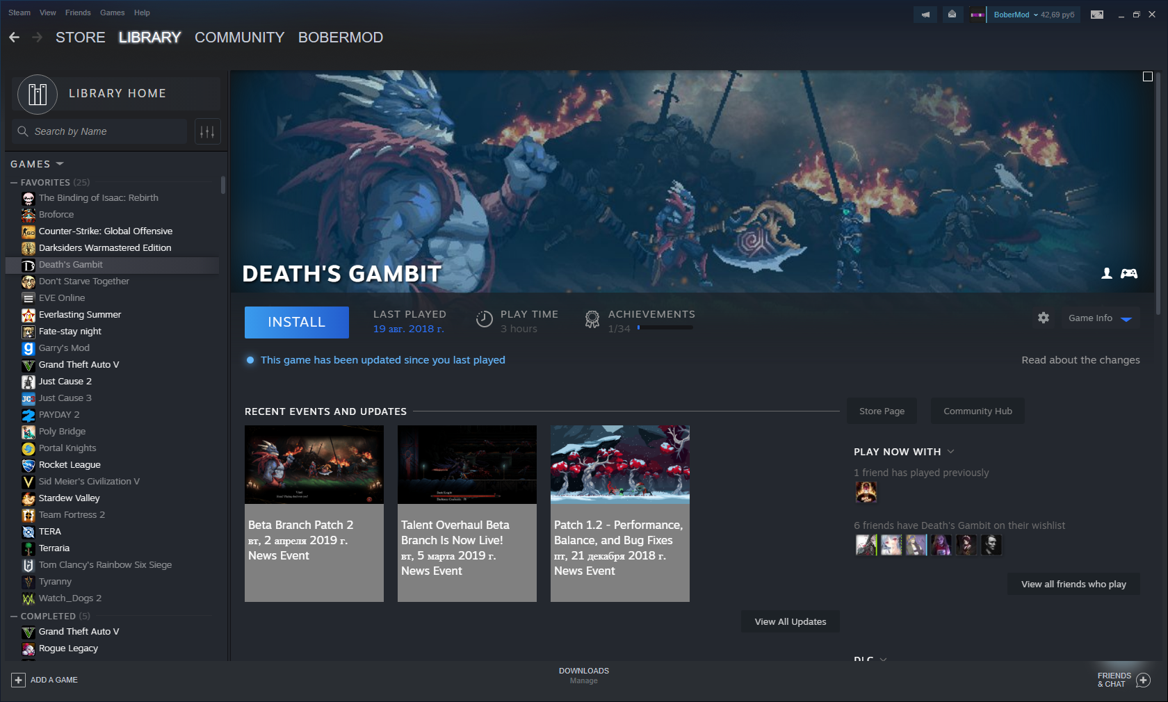Open the Games menu
This screenshot has width=1168, height=702.
113,13
